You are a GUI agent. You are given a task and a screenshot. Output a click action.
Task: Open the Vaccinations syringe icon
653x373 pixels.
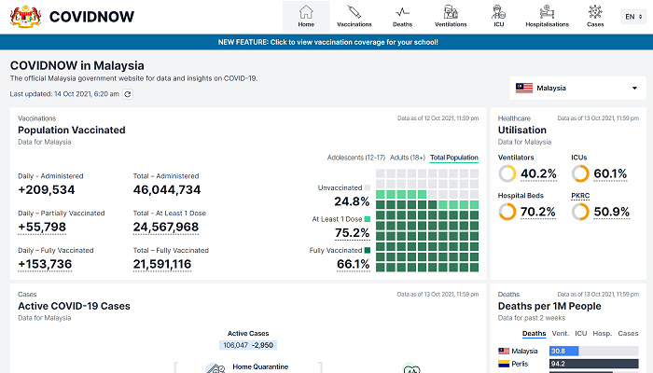point(354,12)
